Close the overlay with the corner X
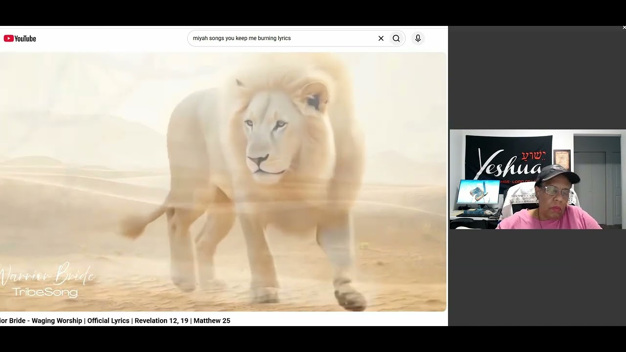Screen dimensions: 626x352 (624, 28)
